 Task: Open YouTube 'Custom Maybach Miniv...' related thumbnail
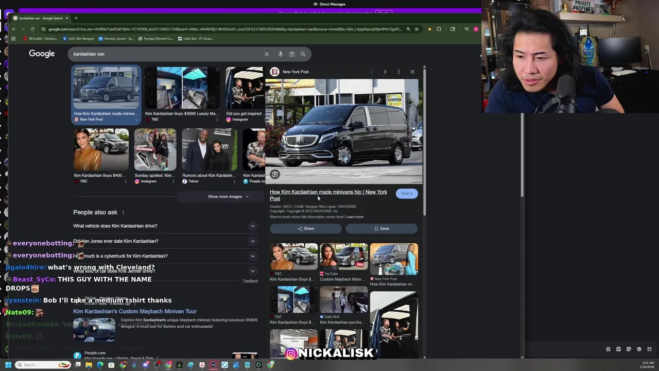coord(344,257)
